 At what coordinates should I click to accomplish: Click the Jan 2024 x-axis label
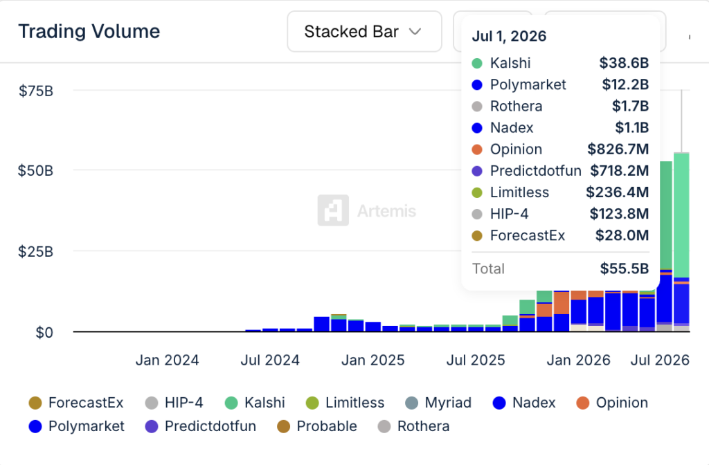(168, 360)
